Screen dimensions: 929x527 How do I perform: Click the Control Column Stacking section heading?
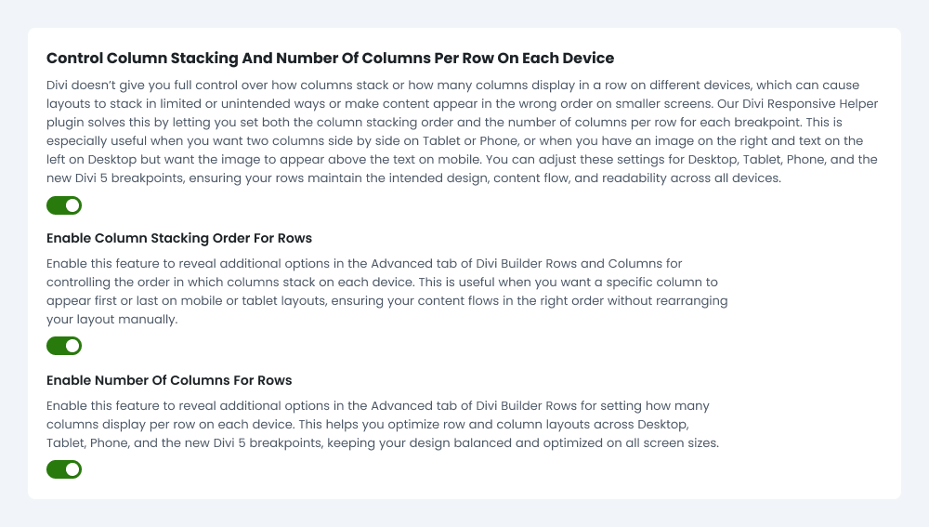330,58
